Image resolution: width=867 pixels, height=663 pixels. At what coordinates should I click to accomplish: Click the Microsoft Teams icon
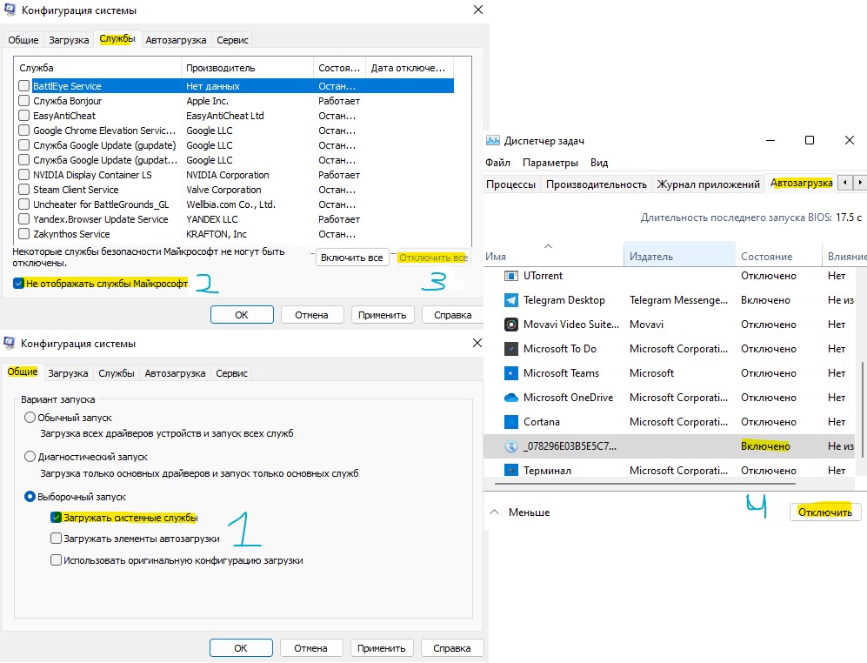511,373
